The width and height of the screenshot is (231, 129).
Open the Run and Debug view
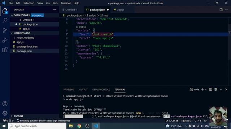click(5, 40)
